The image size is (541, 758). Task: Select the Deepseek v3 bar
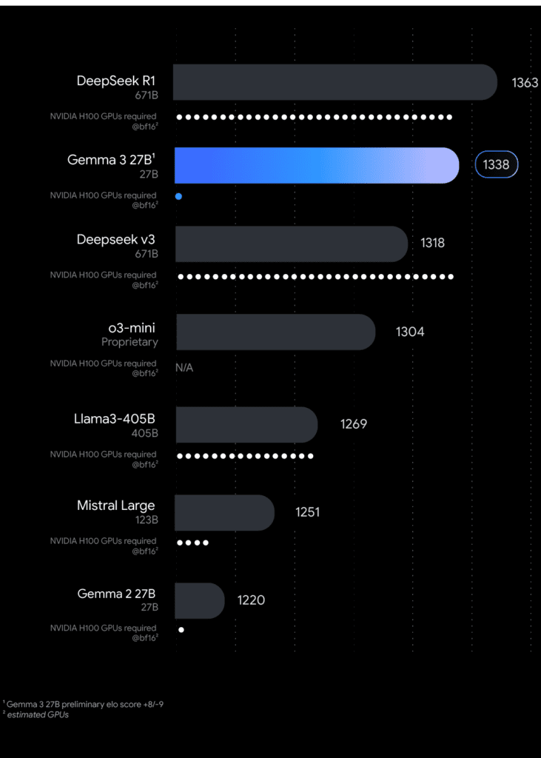pyautogui.click(x=291, y=244)
